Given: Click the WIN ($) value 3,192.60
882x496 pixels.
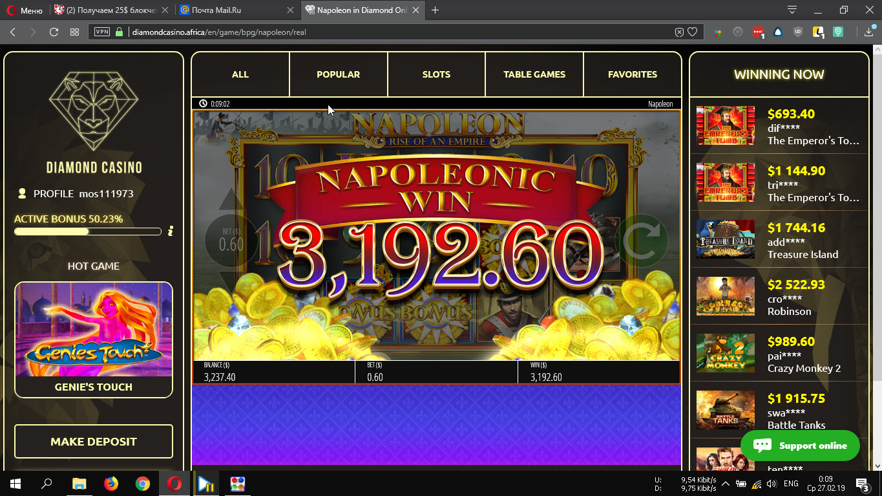Looking at the screenshot, I should click(546, 378).
